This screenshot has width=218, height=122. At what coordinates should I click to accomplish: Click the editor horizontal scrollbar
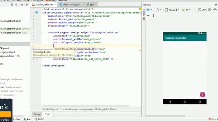86,106
